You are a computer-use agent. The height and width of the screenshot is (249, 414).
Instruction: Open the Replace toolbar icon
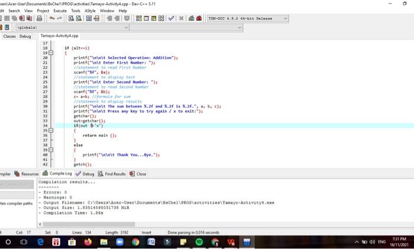coord(79,18)
